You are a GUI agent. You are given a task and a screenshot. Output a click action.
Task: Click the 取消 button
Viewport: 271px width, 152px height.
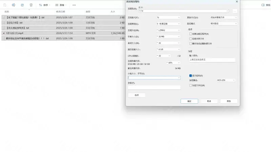tap(209, 101)
